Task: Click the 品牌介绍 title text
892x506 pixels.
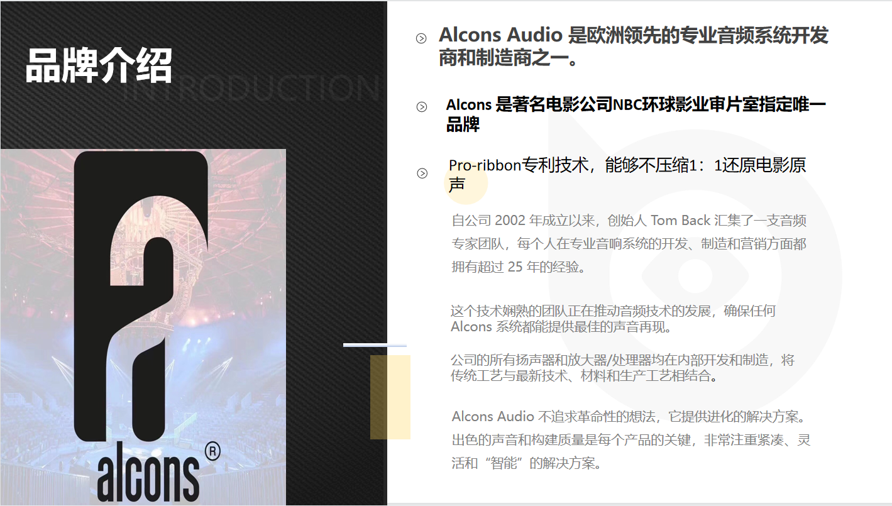Action: click(99, 65)
